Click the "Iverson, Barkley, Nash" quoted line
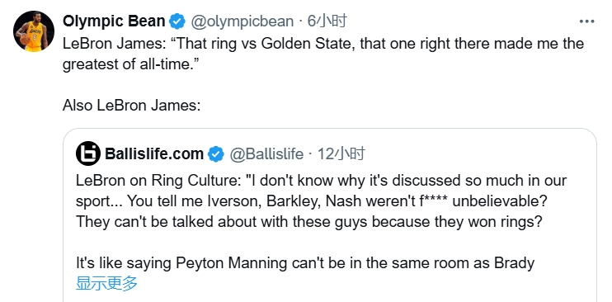Viewport: 612px width, 302px height. click(312, 201)
